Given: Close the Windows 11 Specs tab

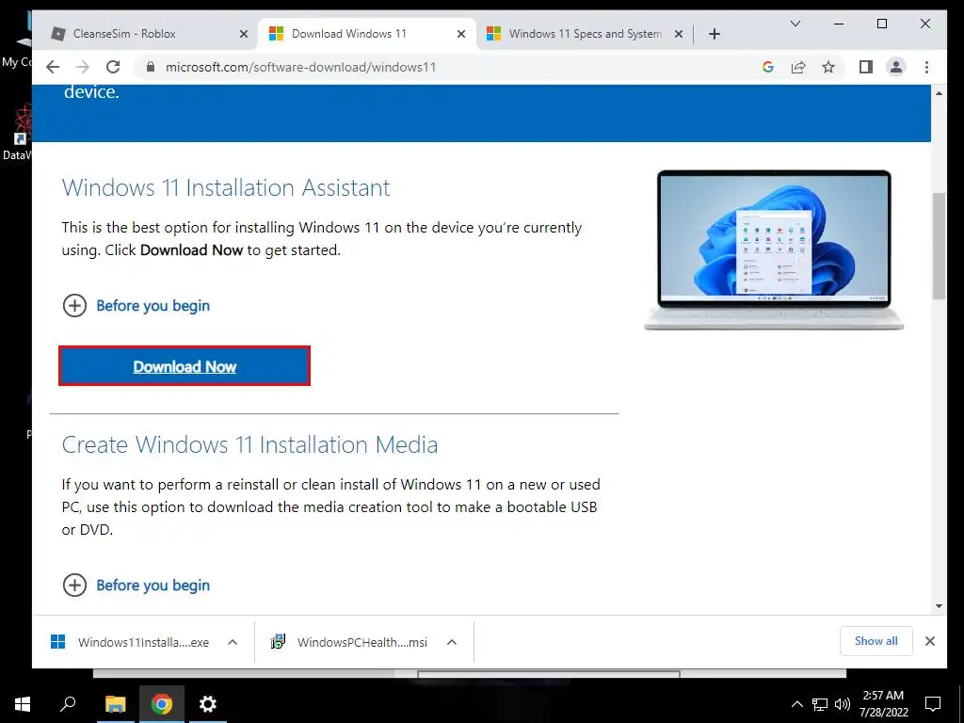Looking at the screenshot, I should click(679, 34).
